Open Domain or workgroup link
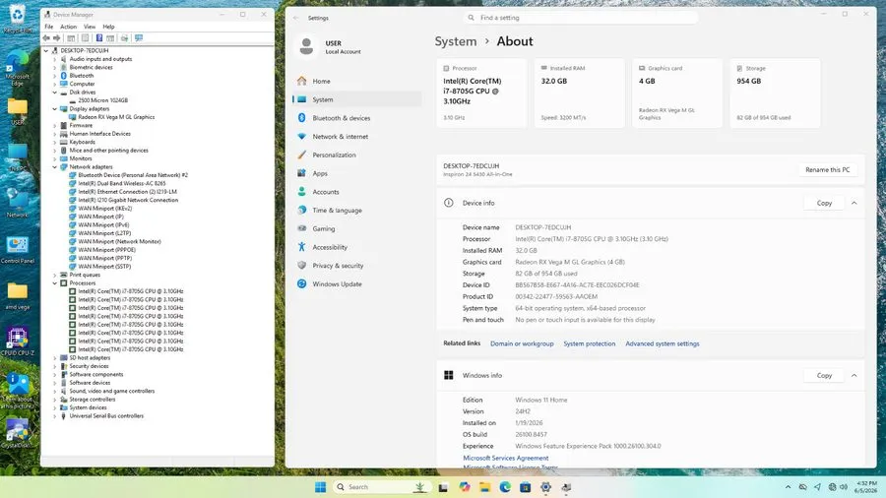The width and height of the screenshot is (886, 498). coord(522,343)
